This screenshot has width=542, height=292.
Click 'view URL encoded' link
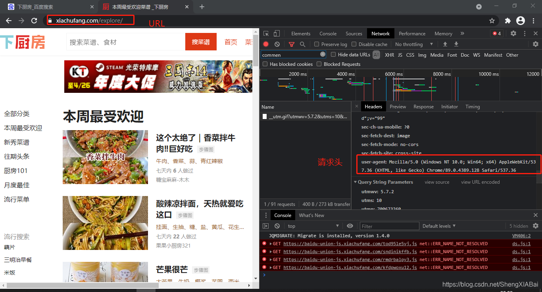[x=480, y=182]
